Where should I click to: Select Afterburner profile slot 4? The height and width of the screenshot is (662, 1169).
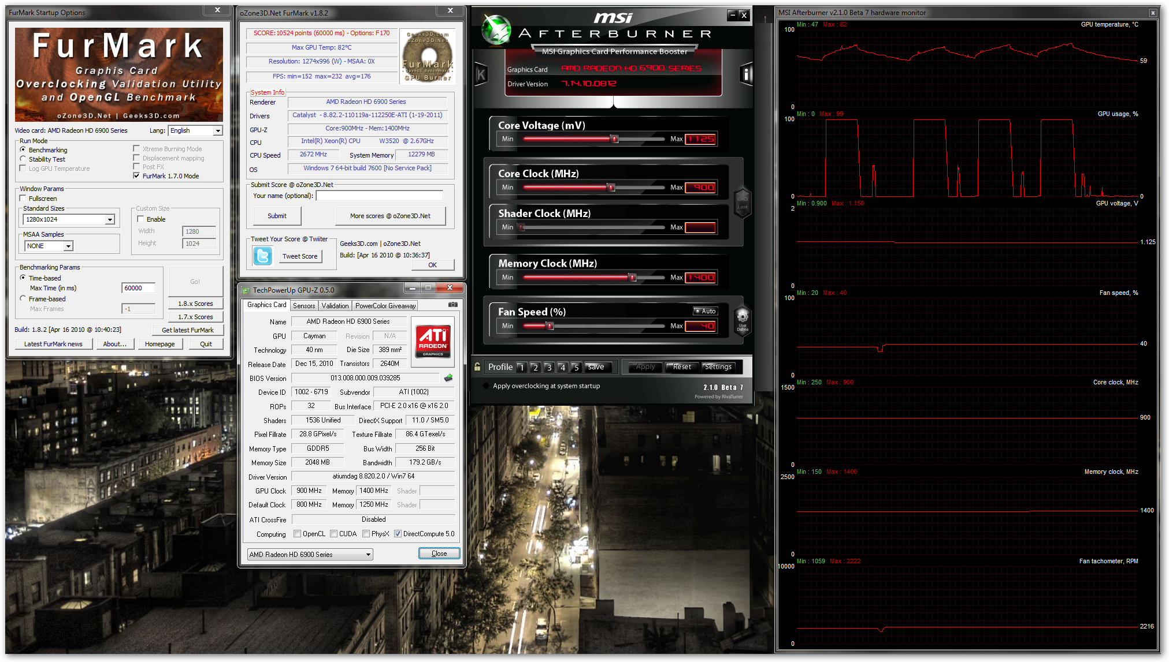[562, 367]
